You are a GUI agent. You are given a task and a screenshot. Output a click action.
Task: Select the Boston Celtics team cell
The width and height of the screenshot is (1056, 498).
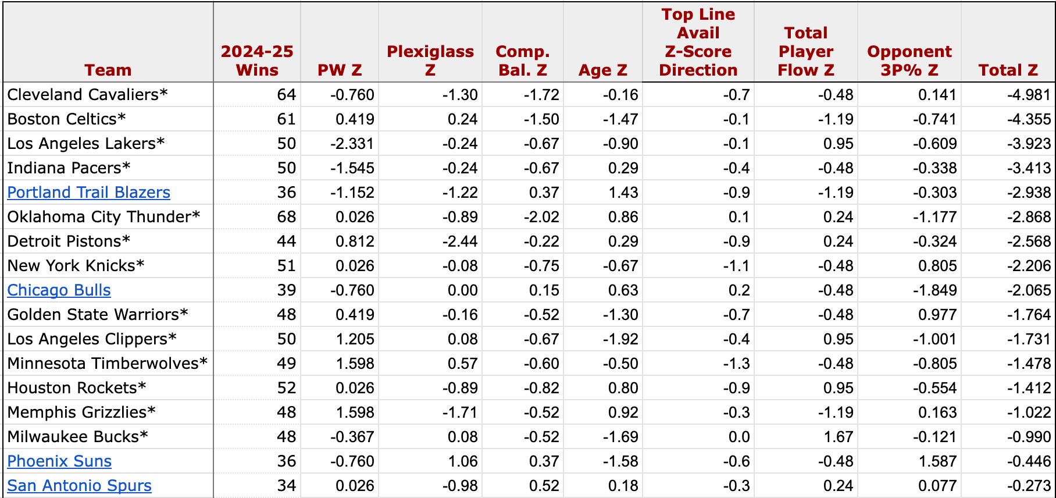[108, 119]
